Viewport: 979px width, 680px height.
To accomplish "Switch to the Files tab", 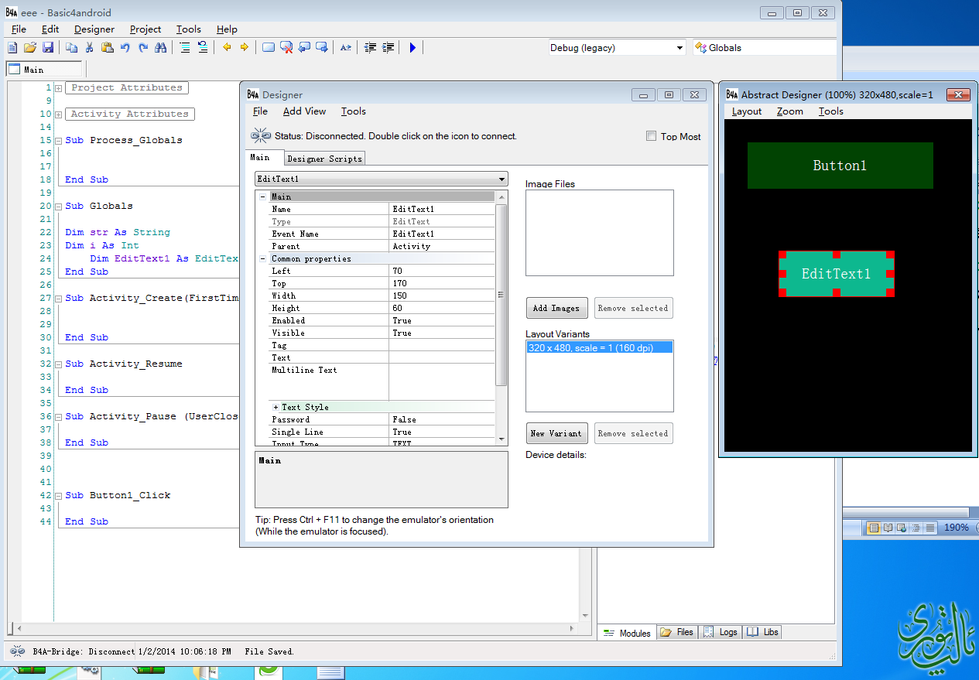I will point(677,632).
